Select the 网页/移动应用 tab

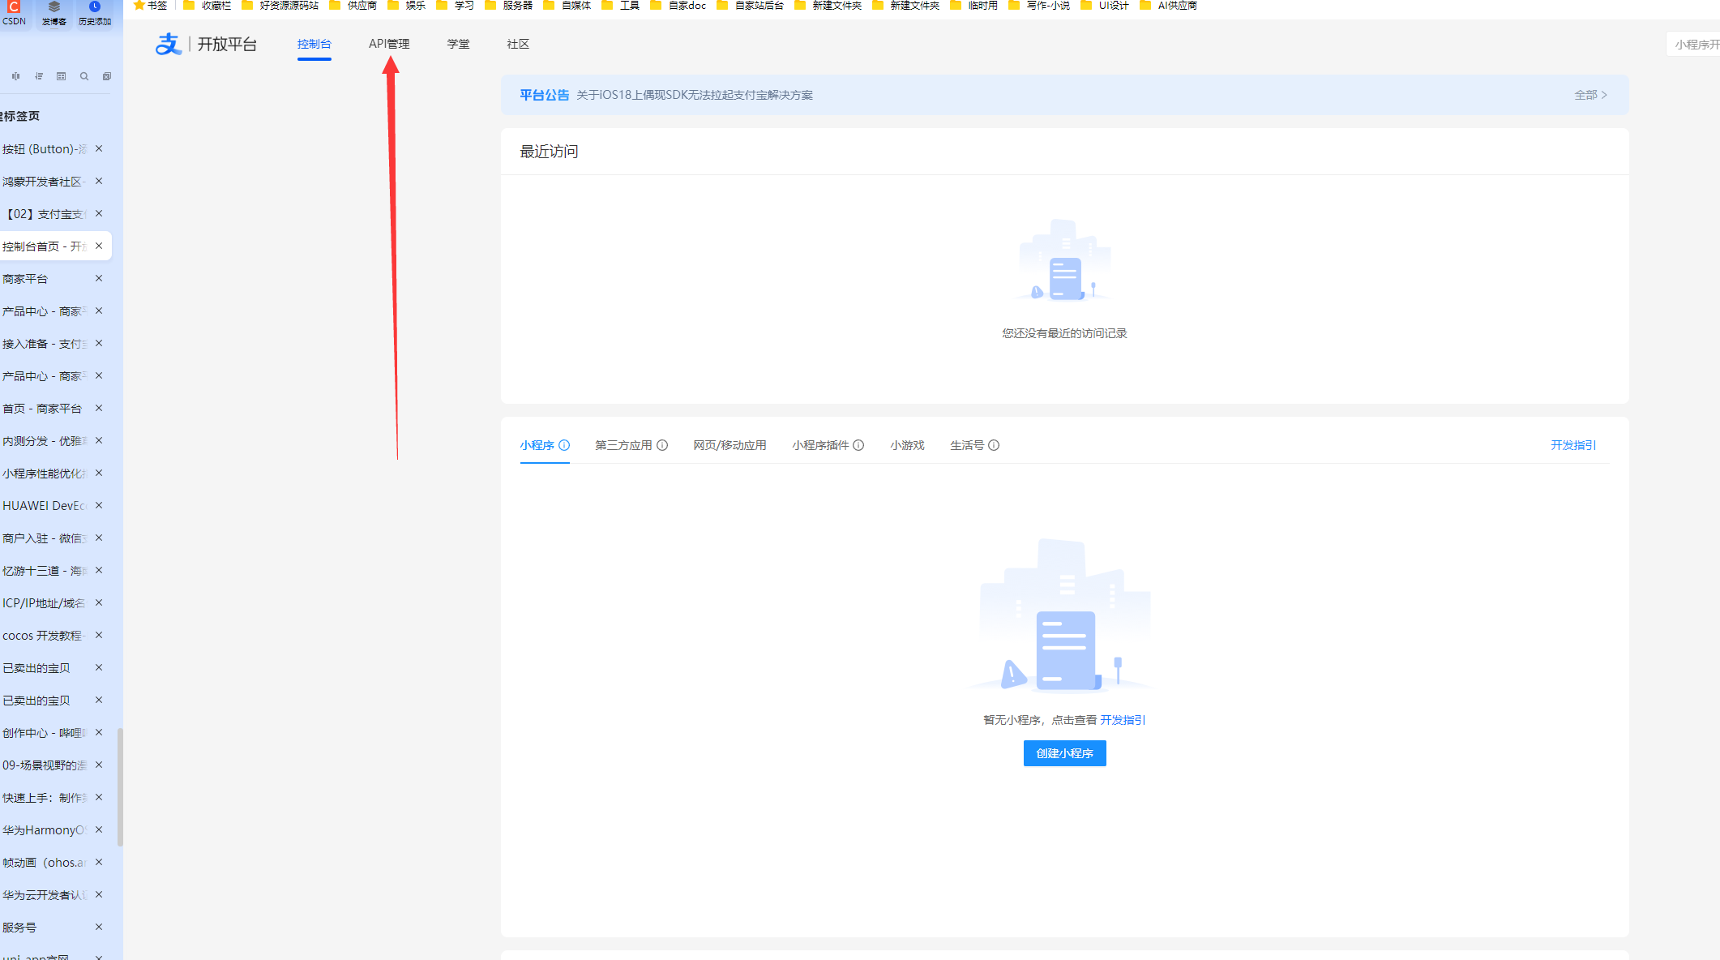(x=730, y=445)
